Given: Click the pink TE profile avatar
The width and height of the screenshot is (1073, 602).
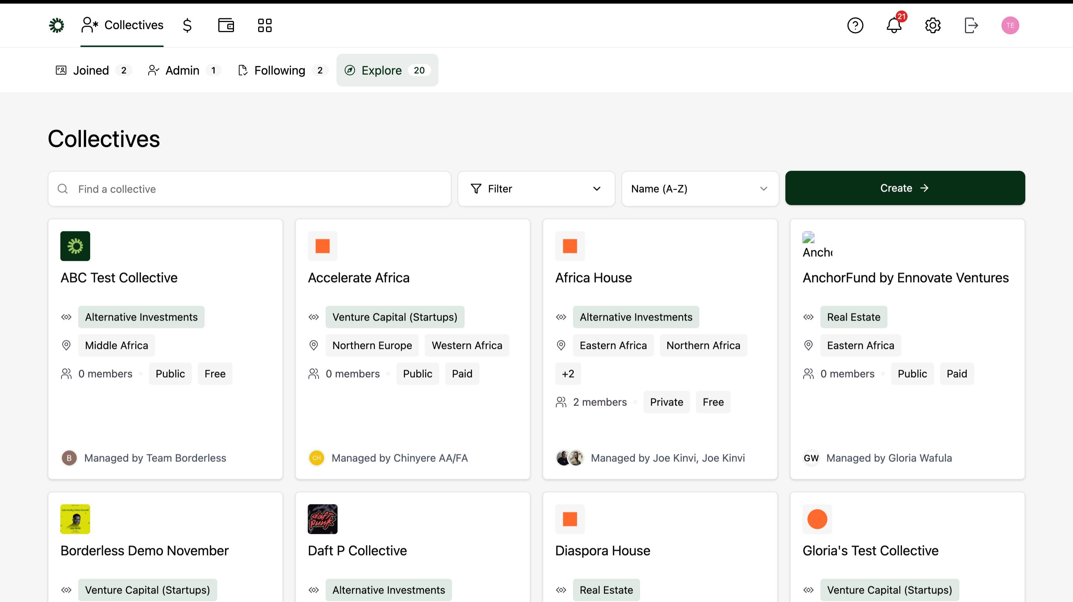Looking at the screenshot, I should pos(1010,25).
